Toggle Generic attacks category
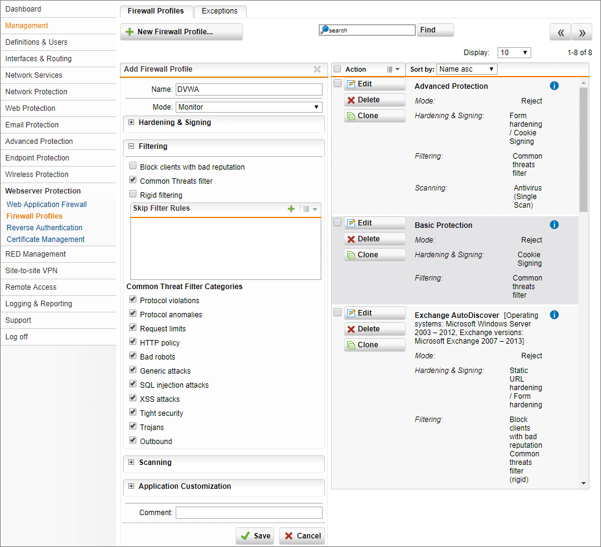The image size is (601, 547). (133, 370)
